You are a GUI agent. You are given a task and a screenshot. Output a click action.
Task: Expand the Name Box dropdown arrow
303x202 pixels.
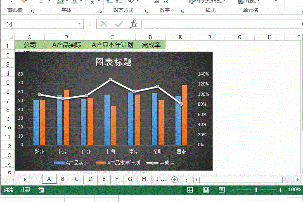(x=79, y=24)
